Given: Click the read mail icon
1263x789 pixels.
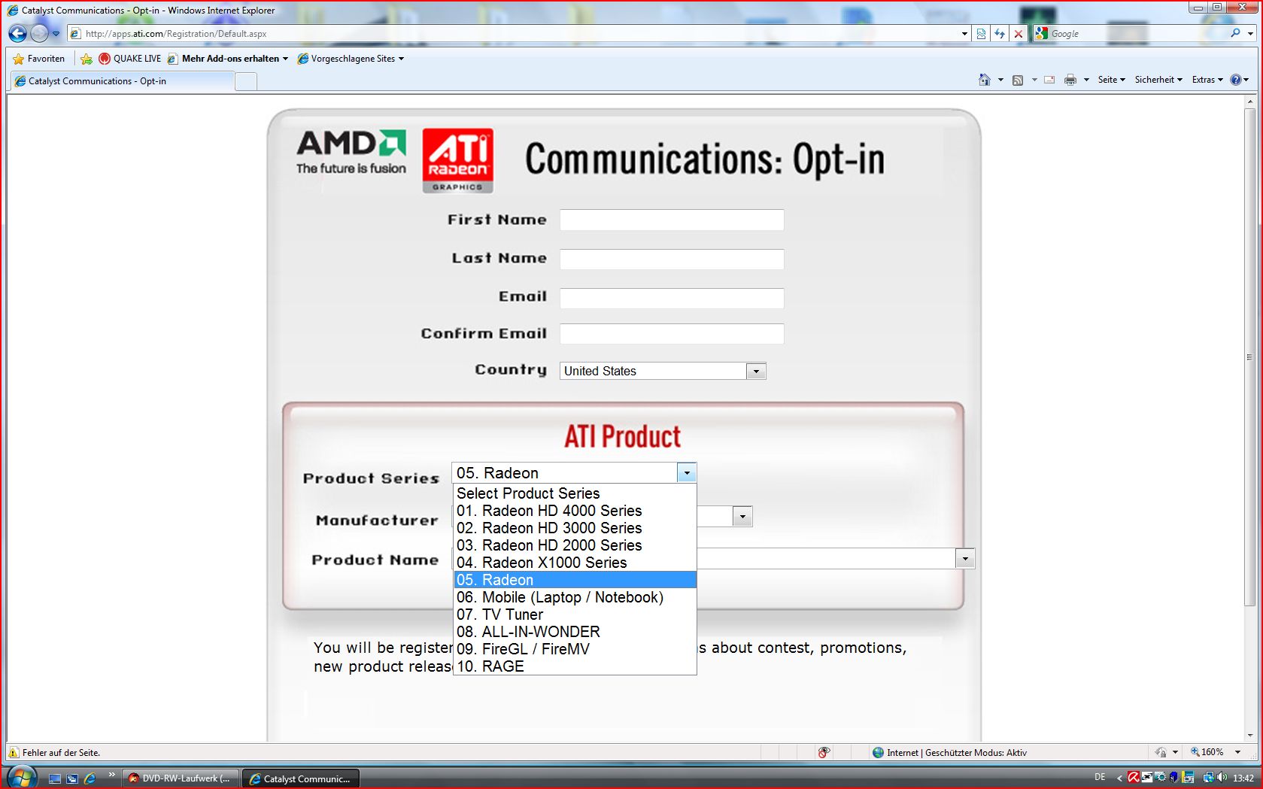Looking at the screenshot, I should [1049, 80].
